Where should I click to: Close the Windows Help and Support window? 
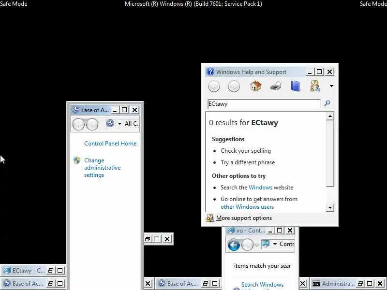point(329,72)
